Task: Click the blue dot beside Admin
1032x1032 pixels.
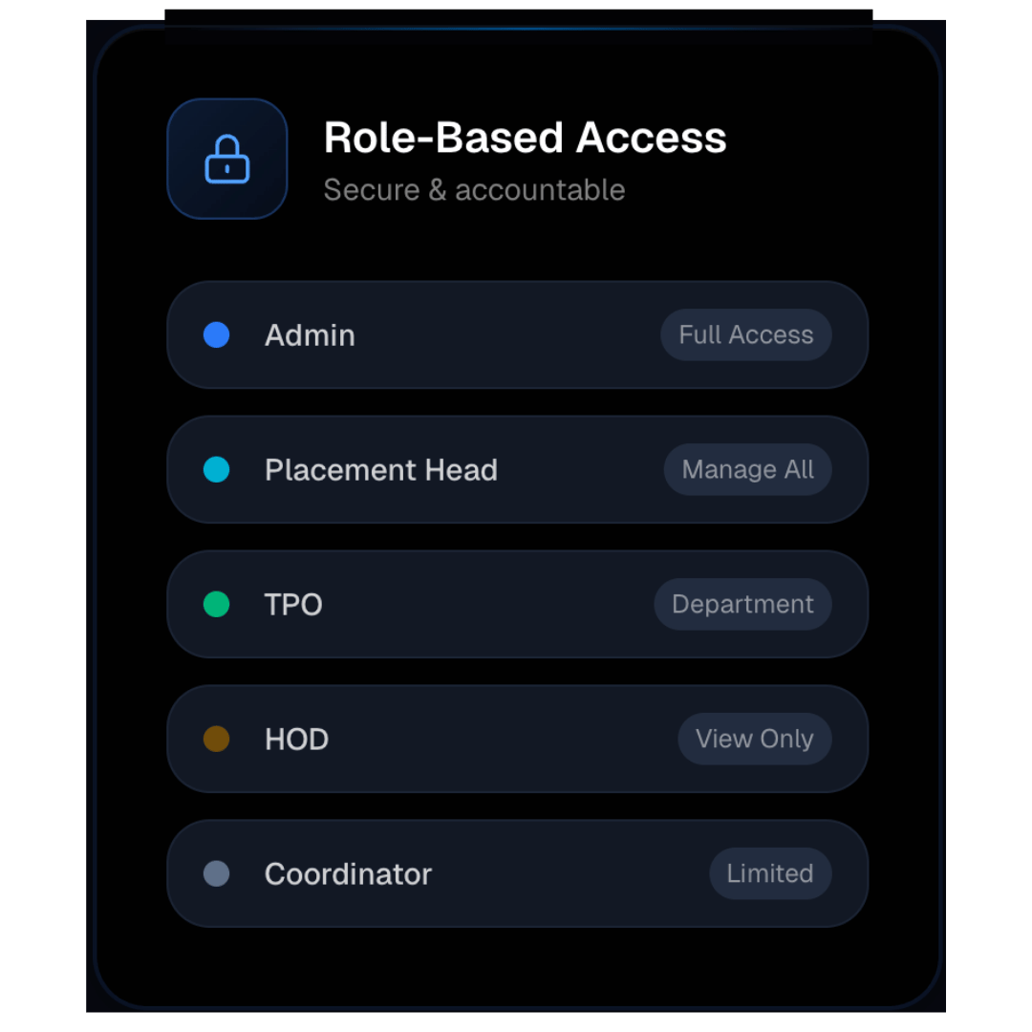Action: tap(217, 335)
